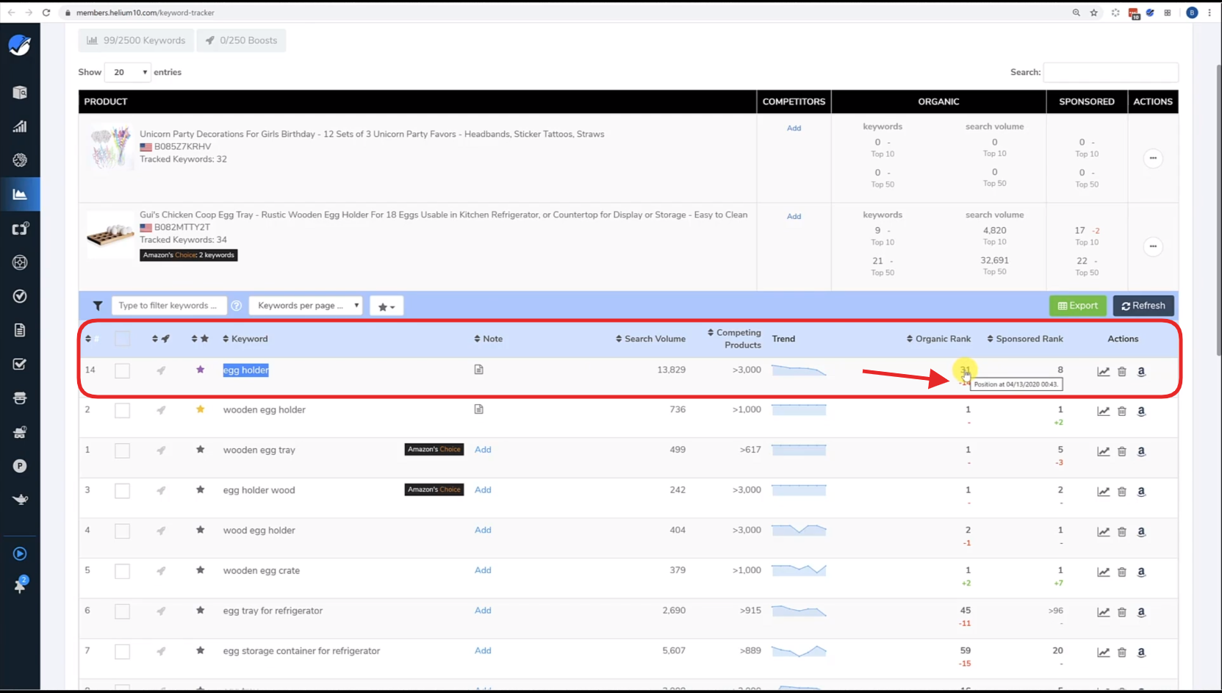Open the star filter dropdown
This screenshot has height=693, width=1222.
coord(386,305)
